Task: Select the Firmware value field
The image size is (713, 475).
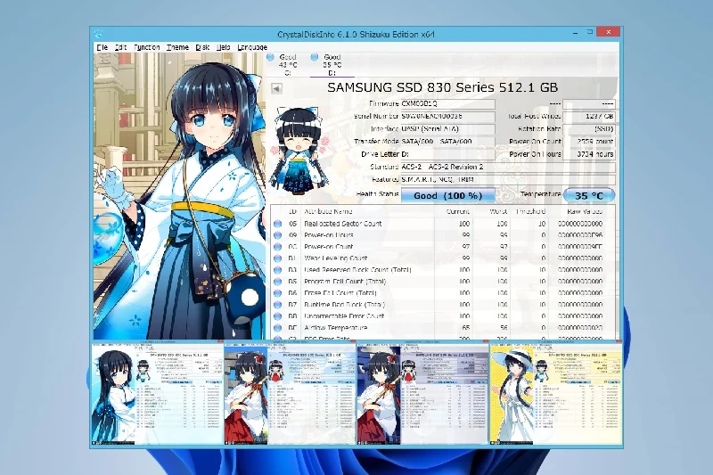Action: coord(448,103)
